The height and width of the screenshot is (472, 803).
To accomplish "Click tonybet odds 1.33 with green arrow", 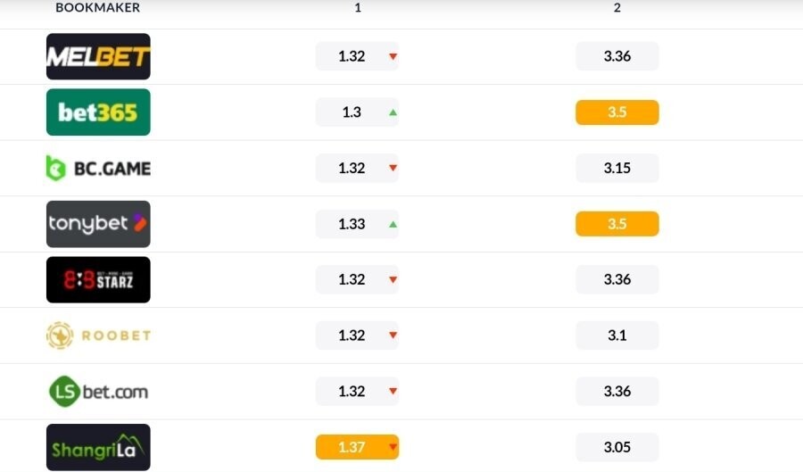I will coord(357,224).
